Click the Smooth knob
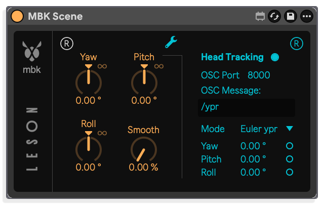Viewport: 324px width, 205px height. pos(144,149)
